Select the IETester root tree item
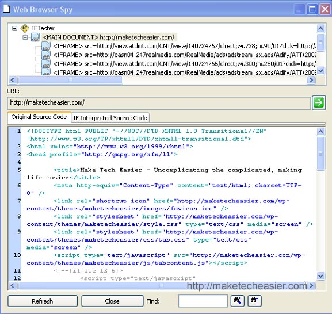The height and width of the screenshot is (314, 332). tap(43, 28)
